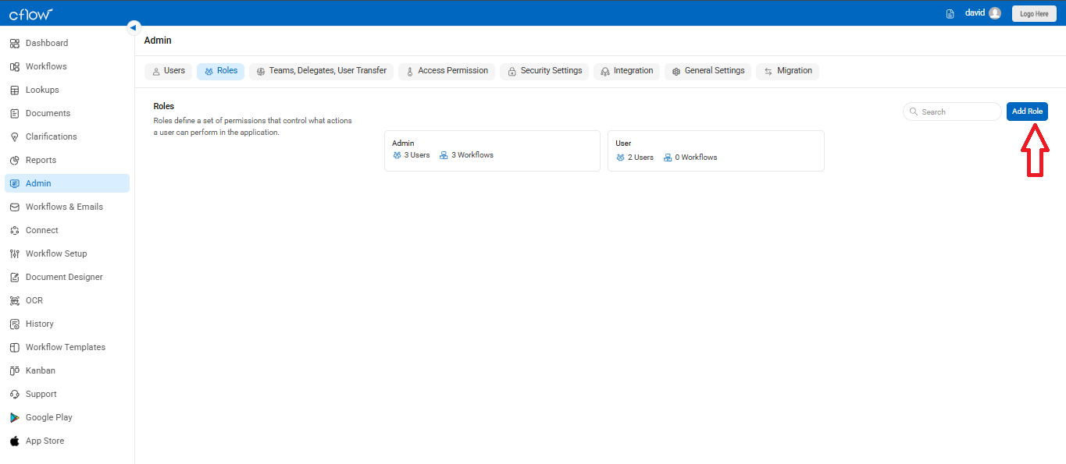Screen dimensions: 1066x464
Task: Click the Workflow Templates icon
Action: click(15, 347)
